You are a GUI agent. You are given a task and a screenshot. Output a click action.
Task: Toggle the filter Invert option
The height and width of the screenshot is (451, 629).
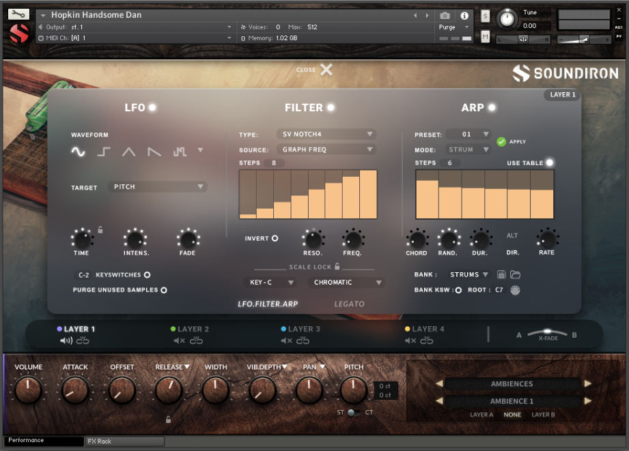click(x=275, y=238)
